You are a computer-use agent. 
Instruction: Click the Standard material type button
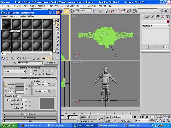51,63
